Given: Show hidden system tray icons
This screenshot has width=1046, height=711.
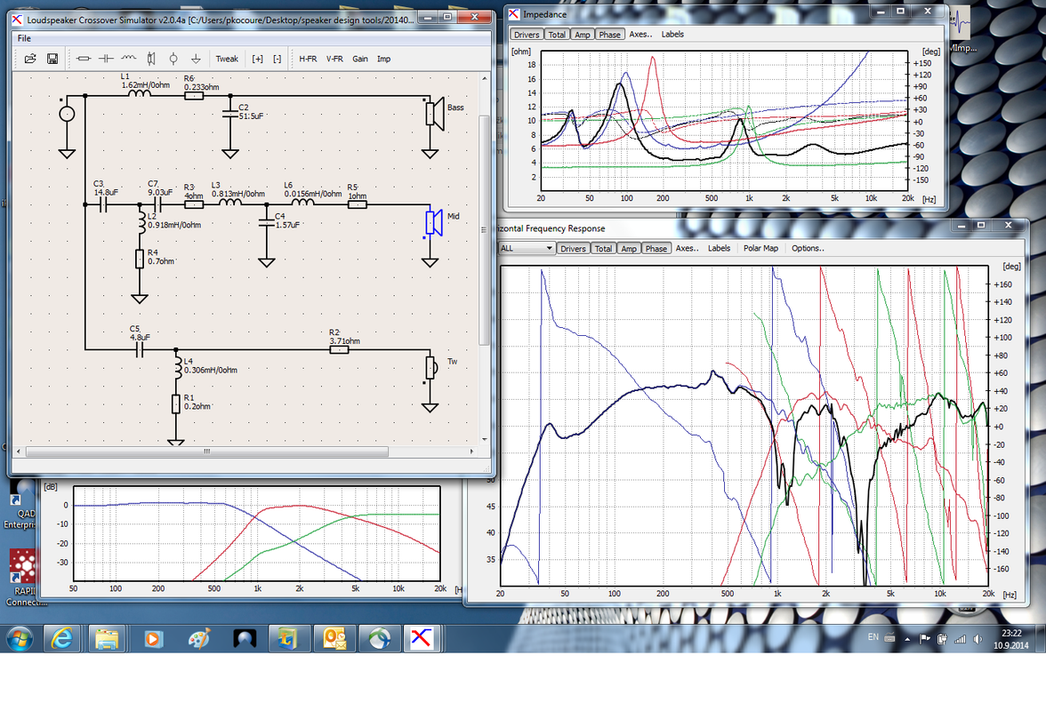Looking at the screenshot, I should (907, 638).
